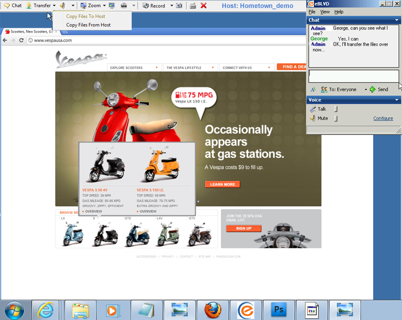Select the LX blue scooter thumbnail
Viewport: 402px width, 320px height.
pos(73,234)
